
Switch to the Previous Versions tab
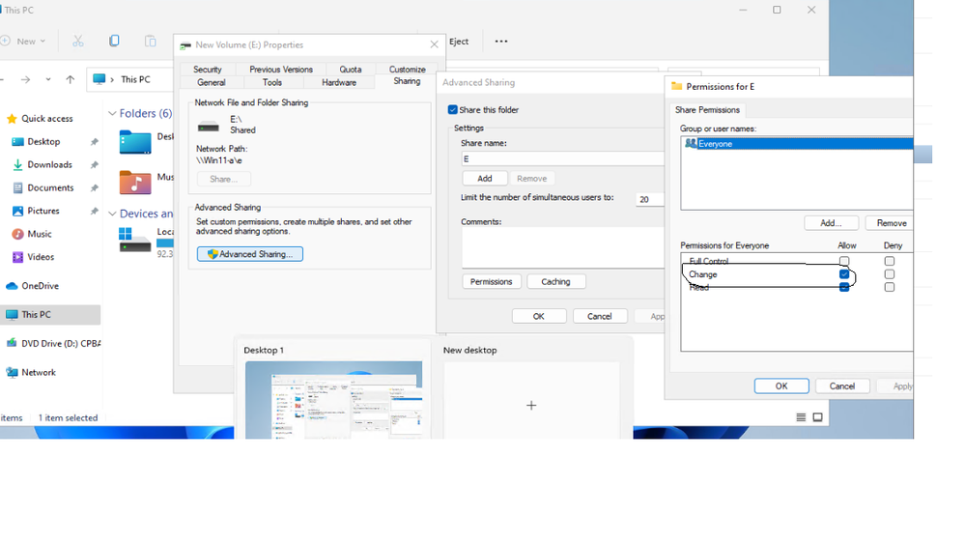281,69
